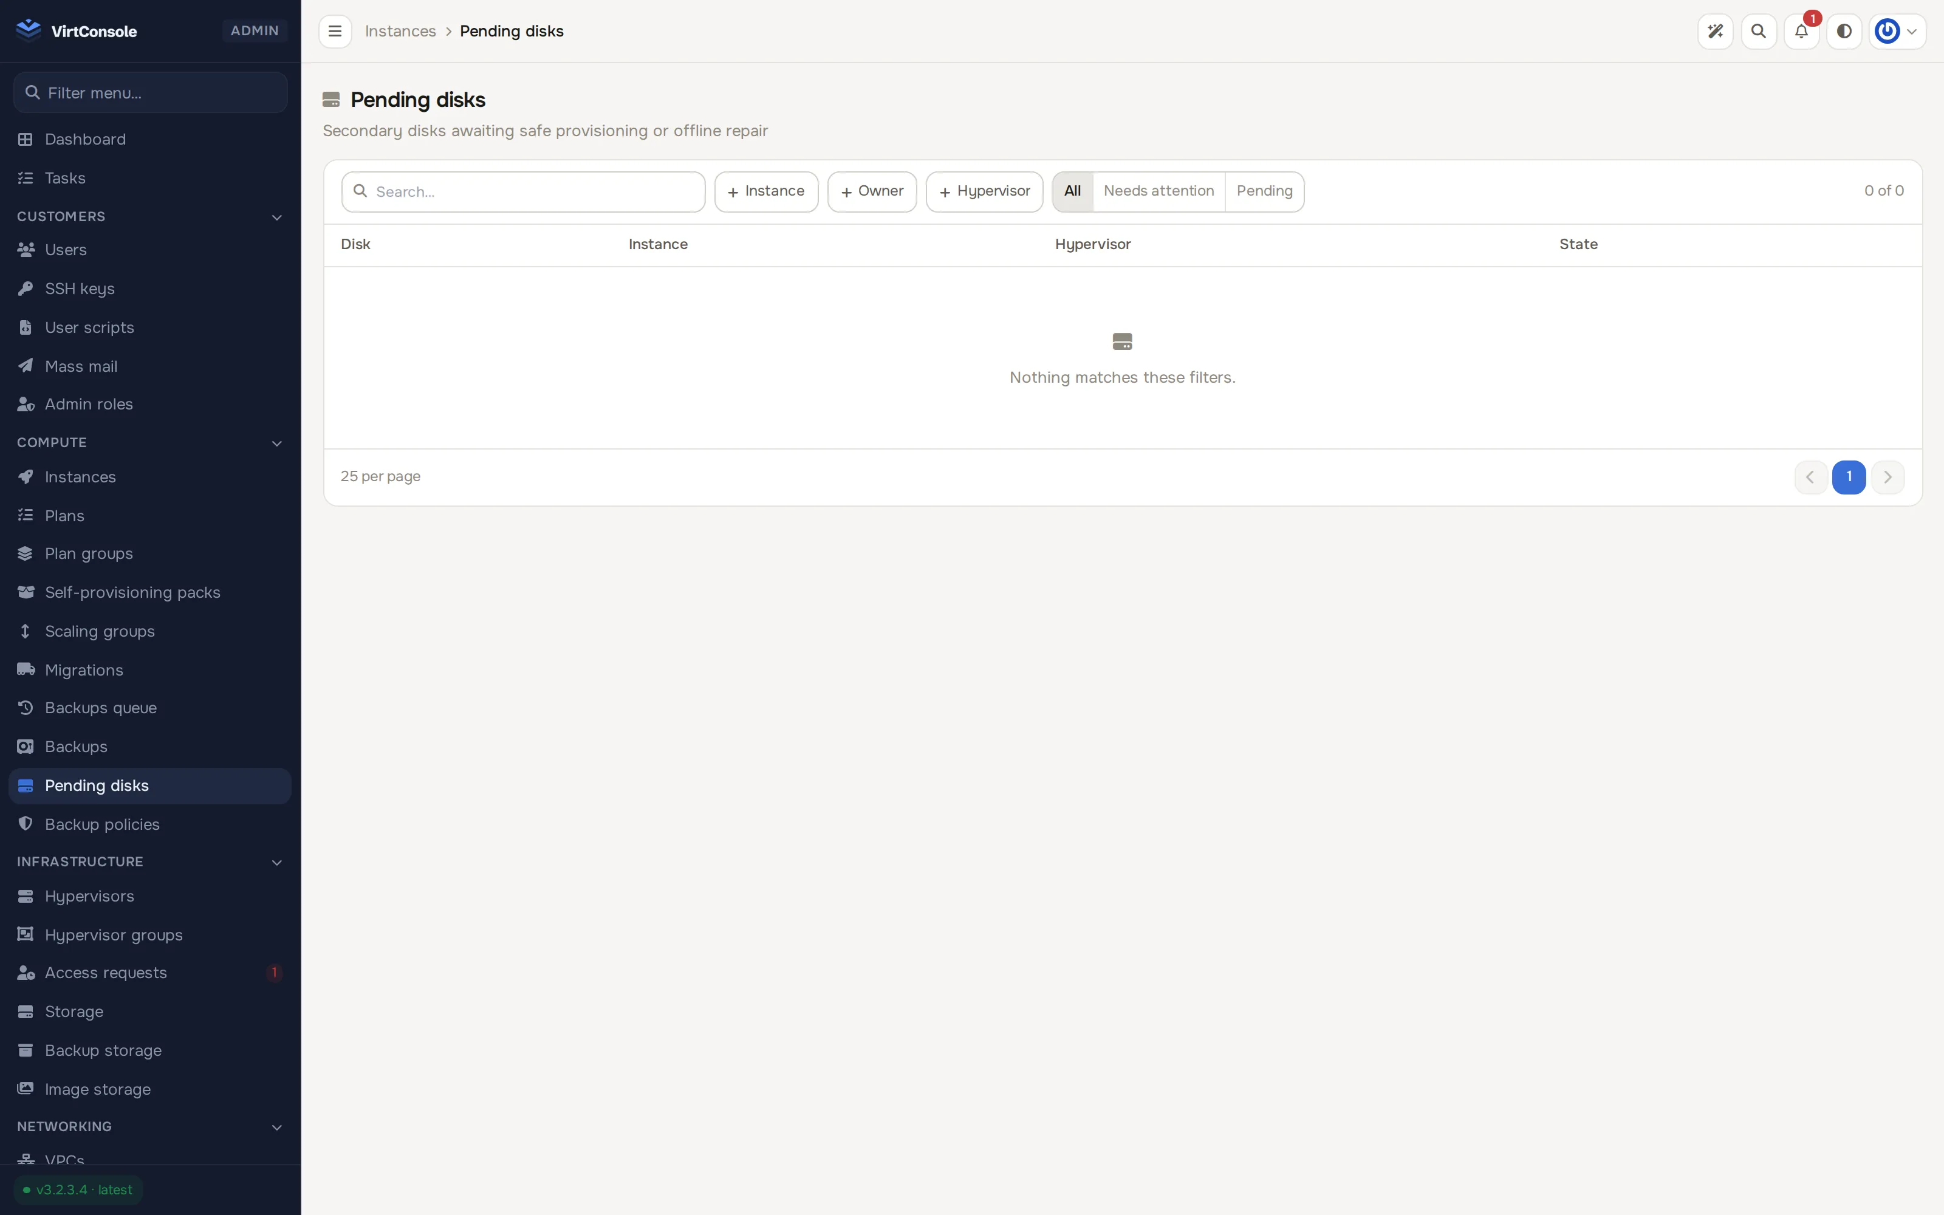Toggle the dark/light theme icon
Screen dimensions: 1944x1215
(x=1844, y=32)
